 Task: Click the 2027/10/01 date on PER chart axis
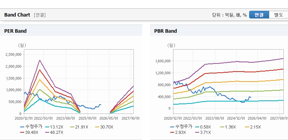[x=131, y=118]
